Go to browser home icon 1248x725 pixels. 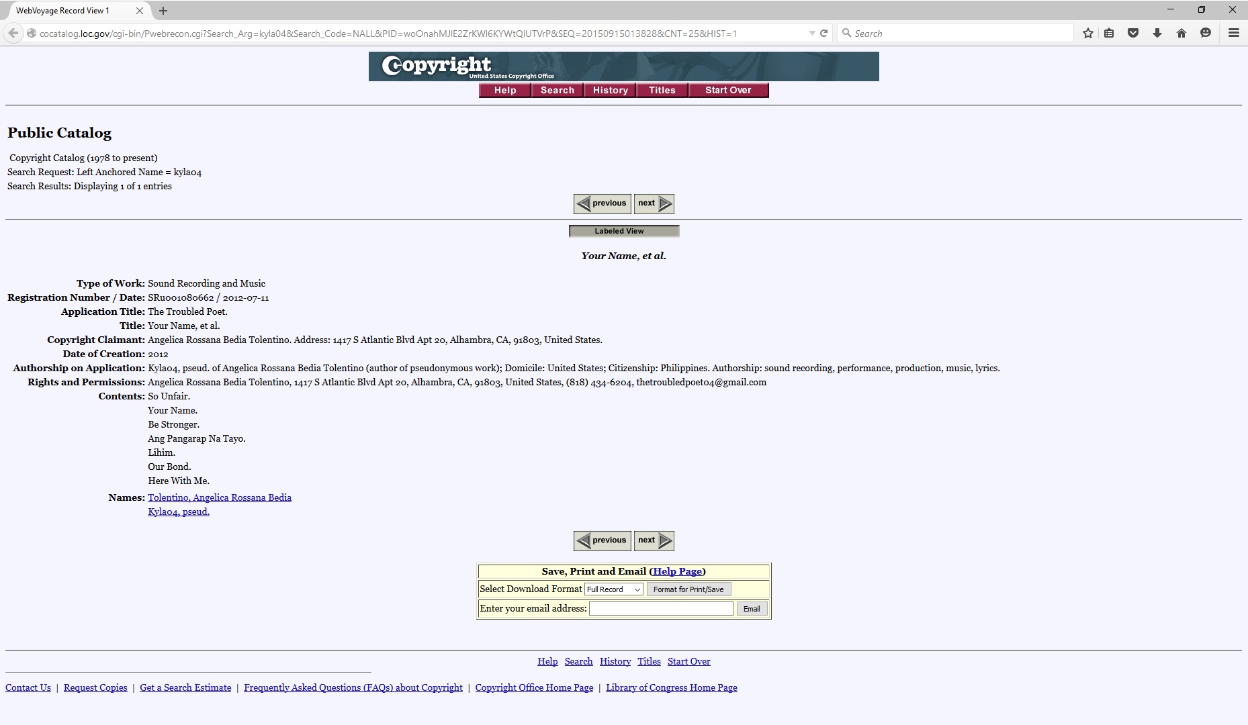pyautogui.click(x=1182, y=33)
